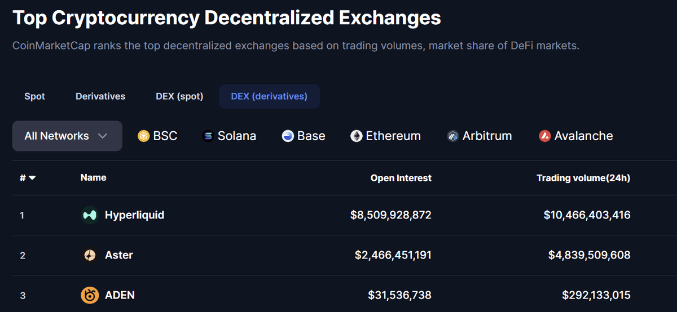The width and height of the screenshot is (677, 312).
Task: Click the Ethereum network logo icon
Action: tap(356, 136)
